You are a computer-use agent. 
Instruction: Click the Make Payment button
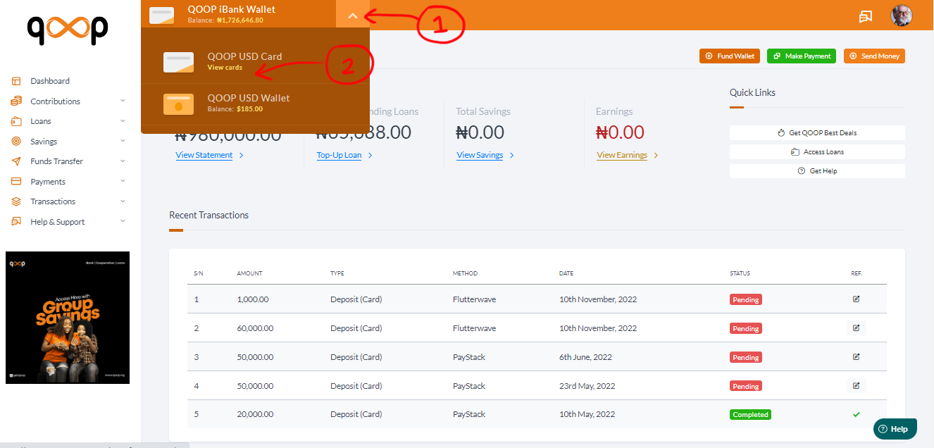(802, 56)
